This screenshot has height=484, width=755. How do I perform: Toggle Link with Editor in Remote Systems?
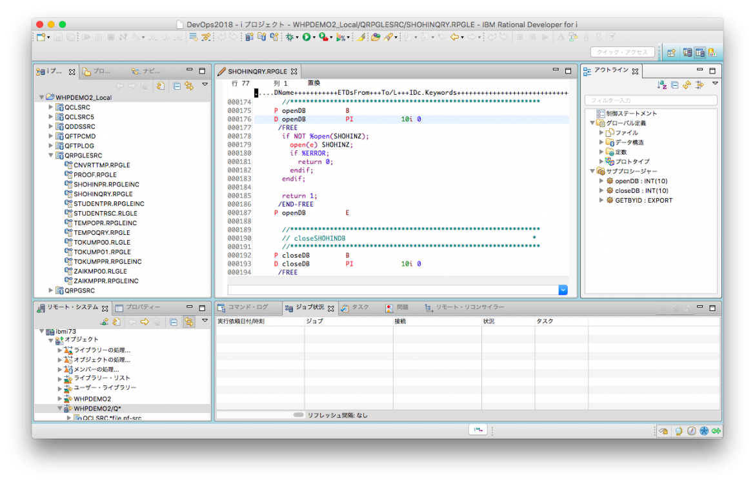click(x=189, y=321)
